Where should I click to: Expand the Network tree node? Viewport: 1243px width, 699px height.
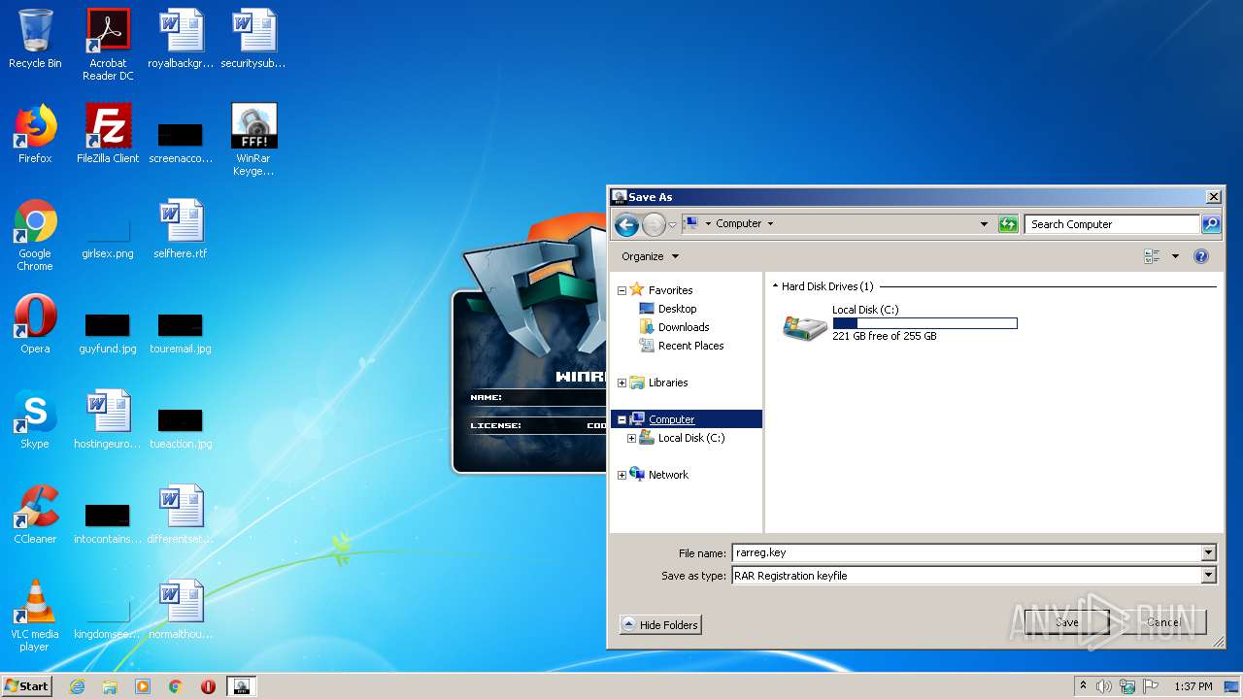pos(621,475)
